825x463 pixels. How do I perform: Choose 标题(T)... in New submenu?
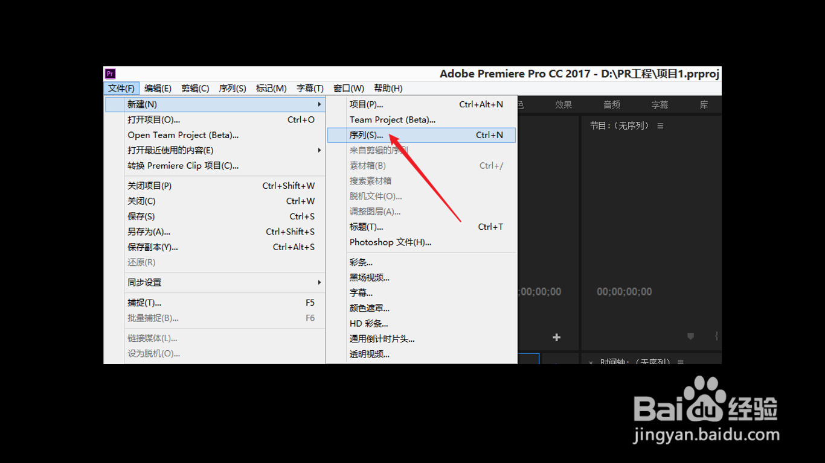tap(422, 227)
